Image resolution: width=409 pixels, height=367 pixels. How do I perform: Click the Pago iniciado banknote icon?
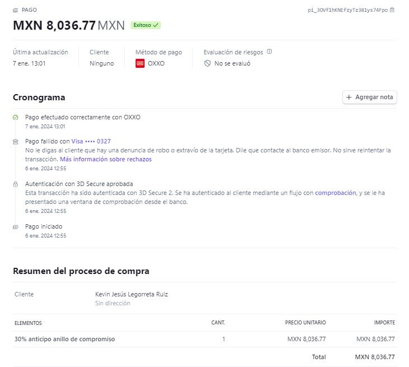pos(15,227)
